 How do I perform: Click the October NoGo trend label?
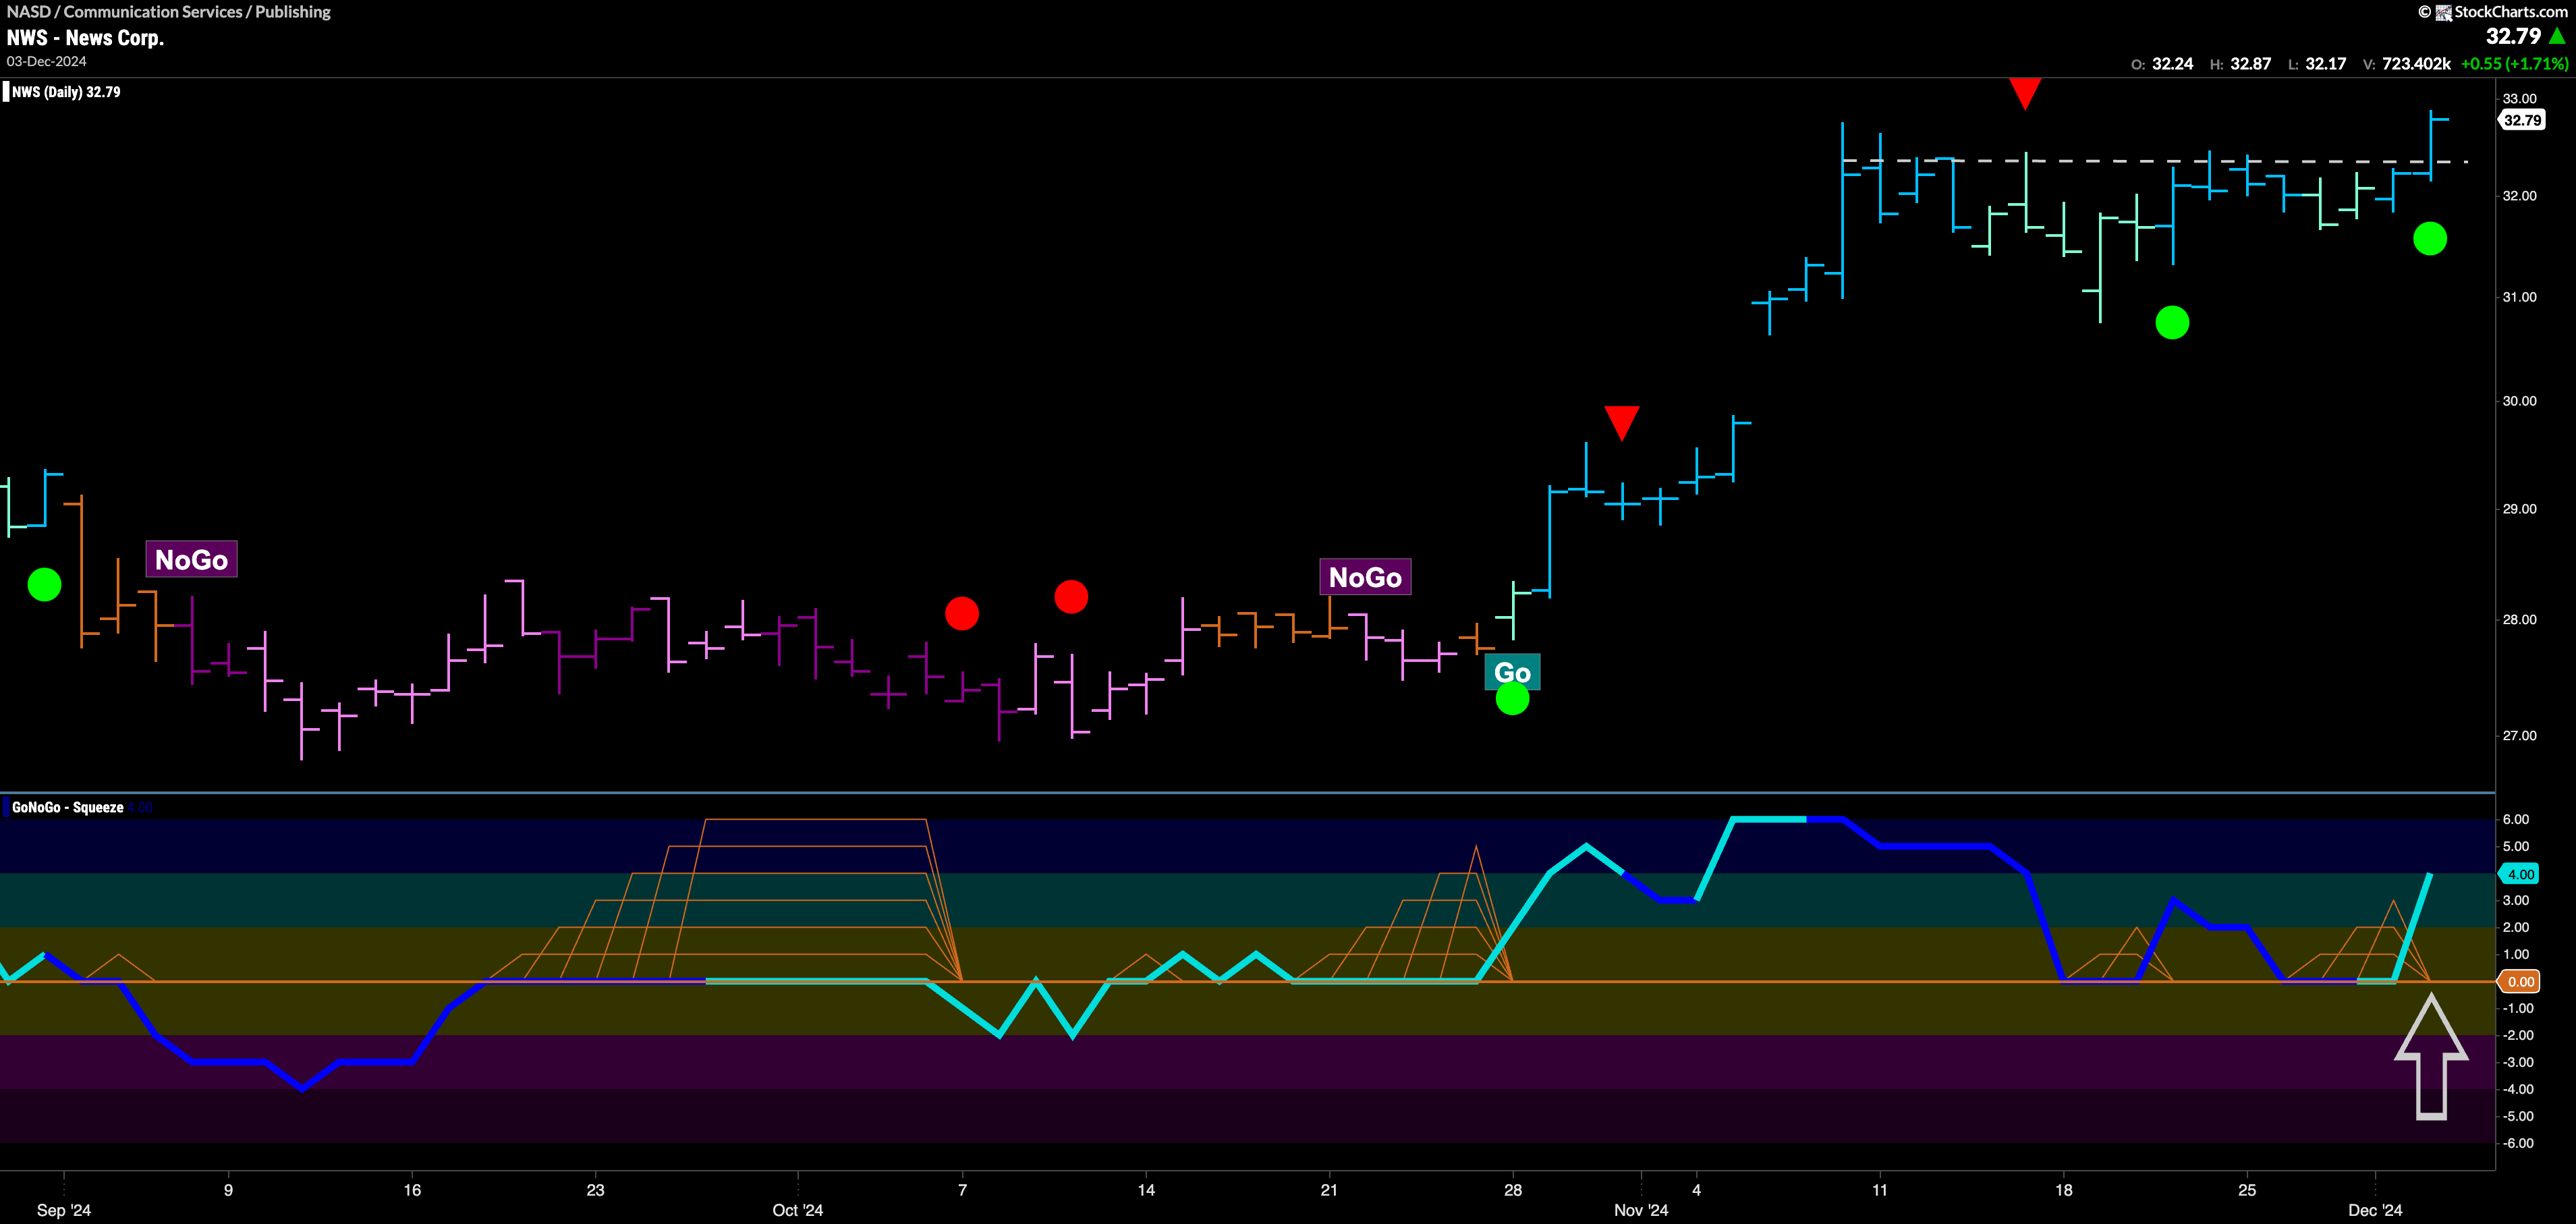coord(1365,577)
